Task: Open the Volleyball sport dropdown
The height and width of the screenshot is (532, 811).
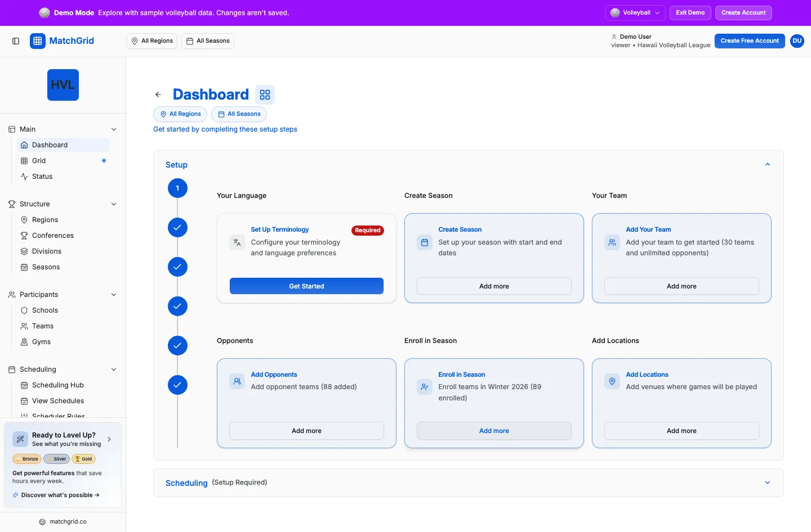Action: coord(635,12)
